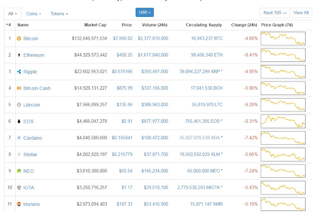The height and width of the screenshot is (212, 318).
Task: Open the Bitcoin Cash link
Action: 37,88
